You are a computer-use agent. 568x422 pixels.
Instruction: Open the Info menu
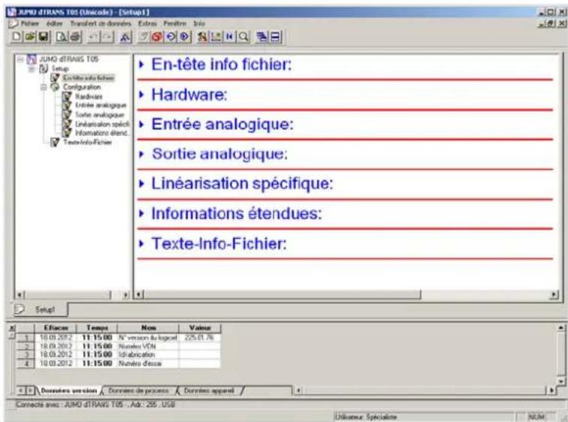pos(199,23)
